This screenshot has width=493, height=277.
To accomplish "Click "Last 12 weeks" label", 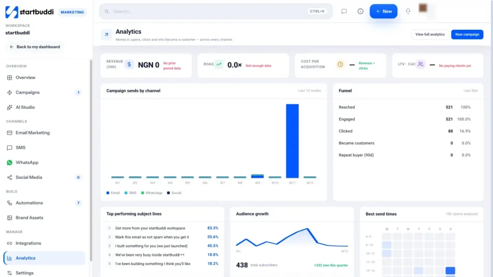I will [x=310, y=91].
